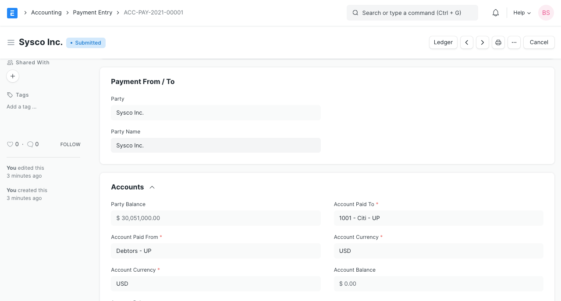Follow this document
Image resolution: width=561 pixels, height=301 pixels.
click(x=70, y=144)
